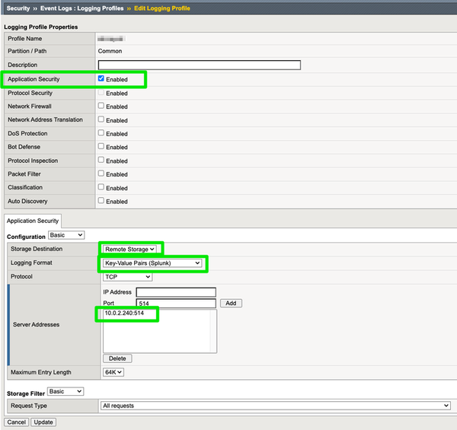The width and height of the screenshot is (457, 430).
Task: Enable the Packet Filter checkbox
Action: [x=101, y=174]
